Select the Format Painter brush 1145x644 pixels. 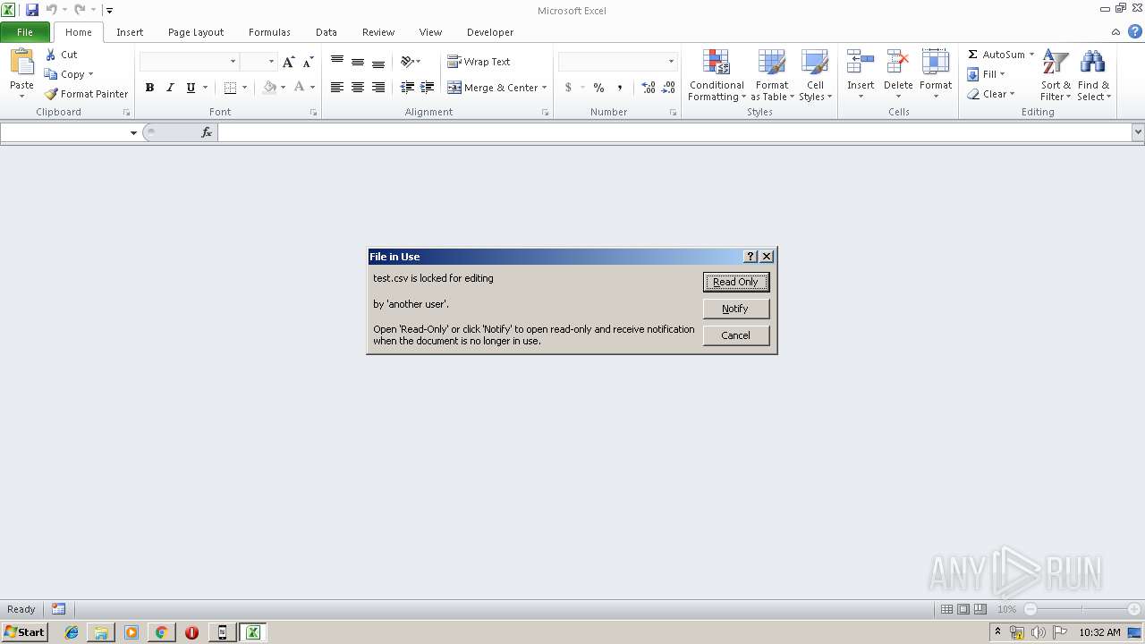51,94
